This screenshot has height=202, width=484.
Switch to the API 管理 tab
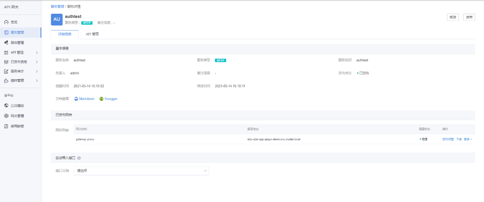click(x=92, y=34)
